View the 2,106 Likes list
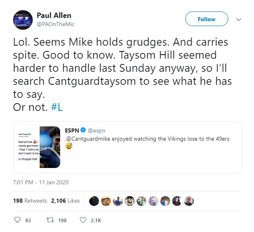Screen dimensions: 254x232 point(65,201)
